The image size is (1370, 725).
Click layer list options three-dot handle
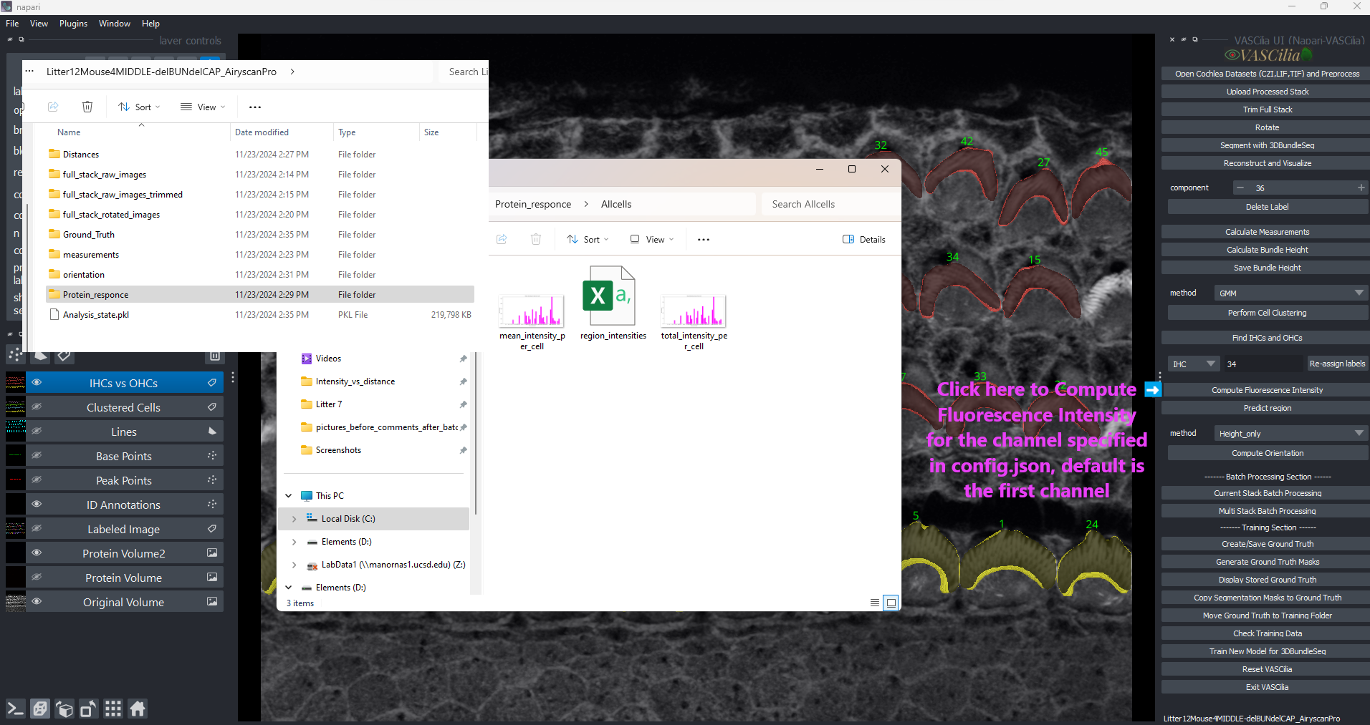coord(233,377)
